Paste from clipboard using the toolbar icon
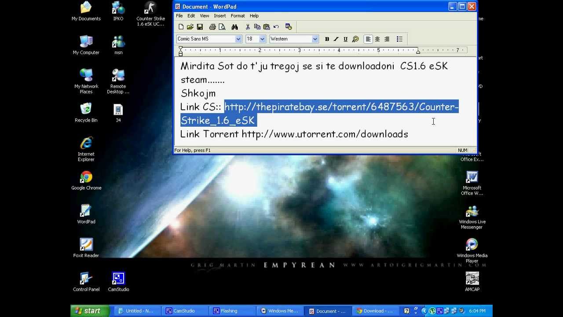The image size is (563, 317). coord(267,27)
